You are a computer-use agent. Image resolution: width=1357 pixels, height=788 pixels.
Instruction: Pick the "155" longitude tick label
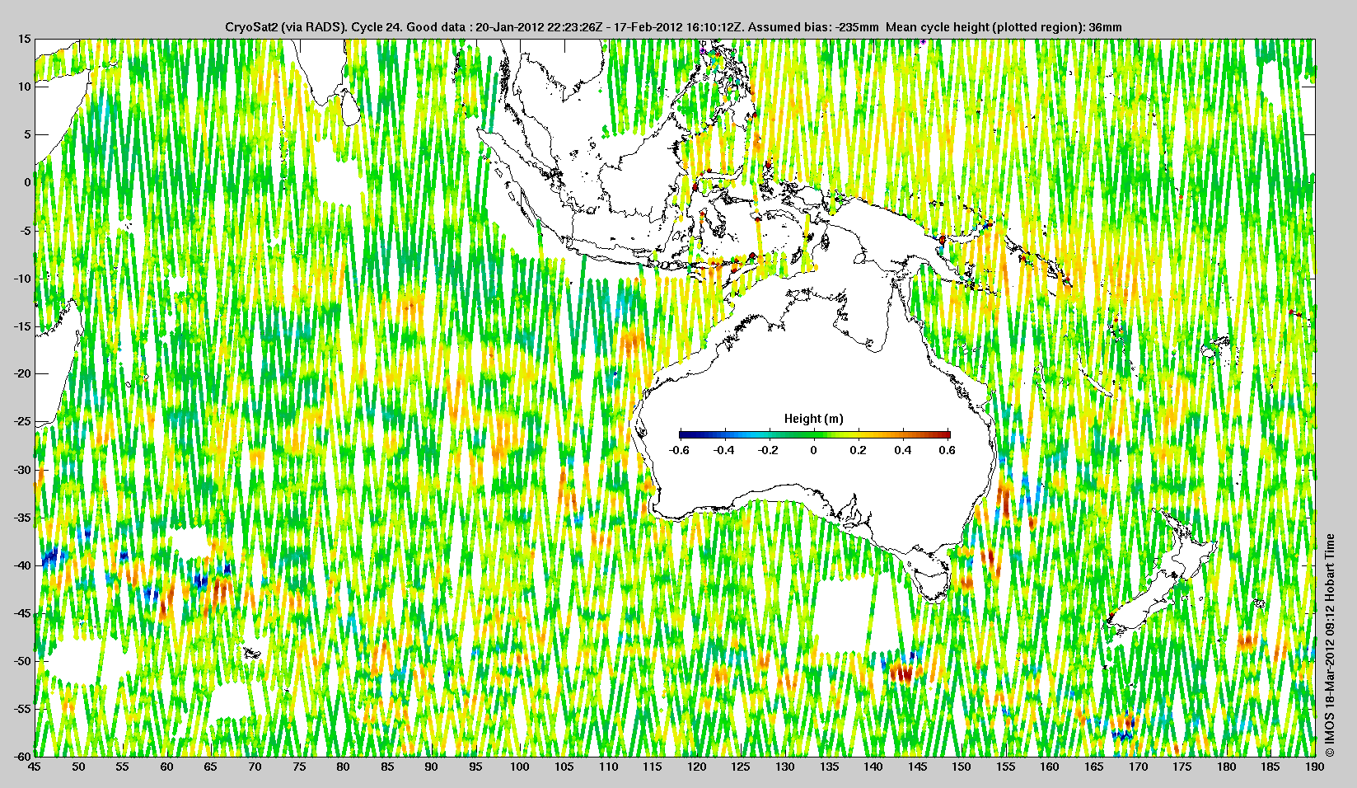1005,767
